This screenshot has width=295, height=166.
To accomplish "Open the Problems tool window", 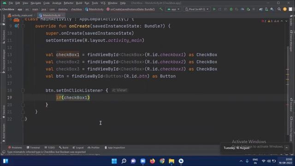I will coord(15,148).
